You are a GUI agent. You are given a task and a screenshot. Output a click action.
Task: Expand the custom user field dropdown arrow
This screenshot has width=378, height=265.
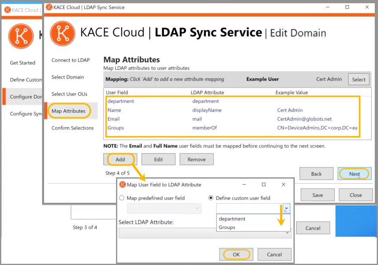[x=287, y=208]
